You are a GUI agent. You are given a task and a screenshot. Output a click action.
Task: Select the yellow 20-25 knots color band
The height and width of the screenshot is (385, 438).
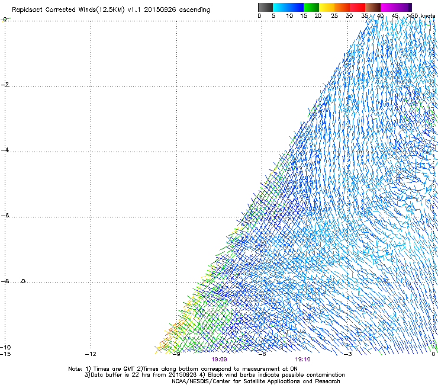[327, 7]
